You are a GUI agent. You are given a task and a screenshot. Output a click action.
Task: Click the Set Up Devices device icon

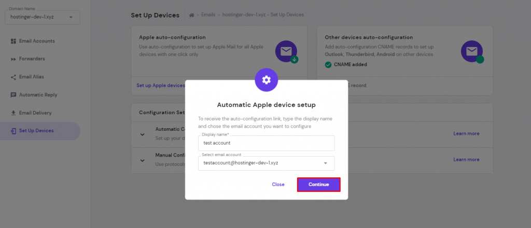[x=13, y=131]
